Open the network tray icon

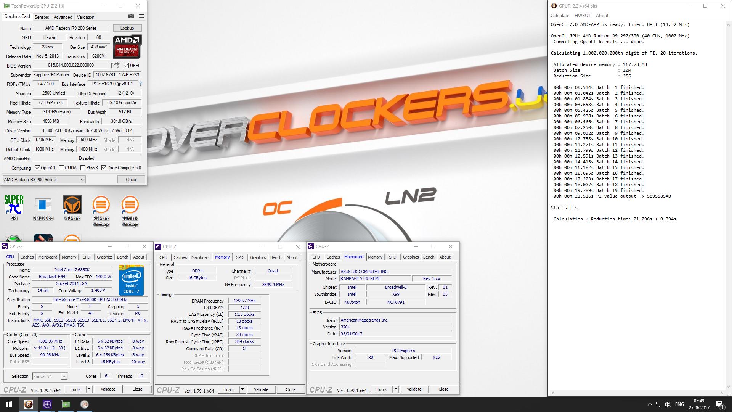[x=659, y=404]
